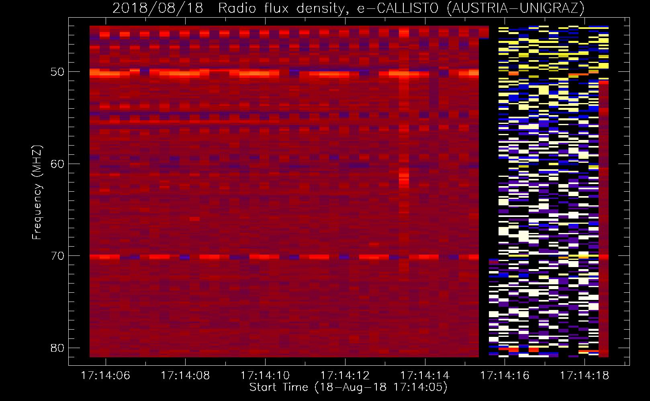Viewport: 650px width, 401px height.
Task: Click the frequency tick label '50'
Action: 57,72
